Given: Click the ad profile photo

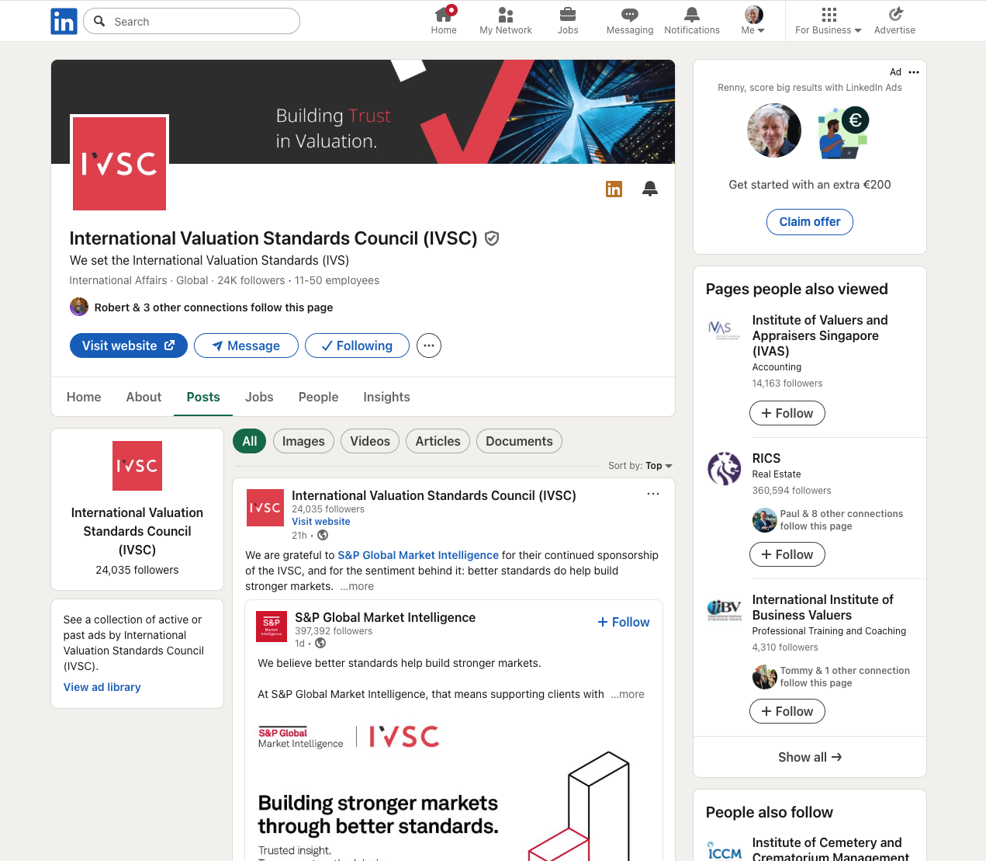Looking at the screenshot, I should (774, 130).
